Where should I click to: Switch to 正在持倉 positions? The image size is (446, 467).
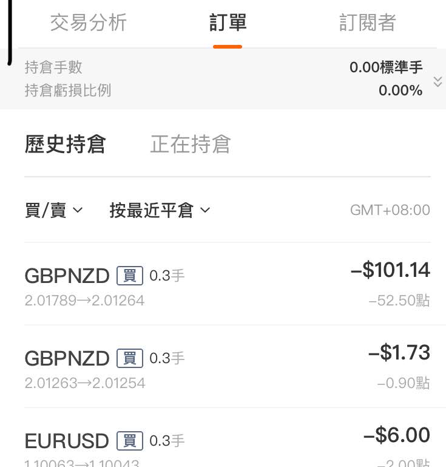[191, 144]
